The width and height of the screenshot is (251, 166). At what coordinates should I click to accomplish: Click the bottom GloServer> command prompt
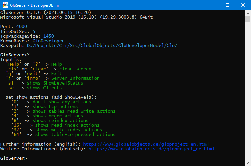click(14, 158)
